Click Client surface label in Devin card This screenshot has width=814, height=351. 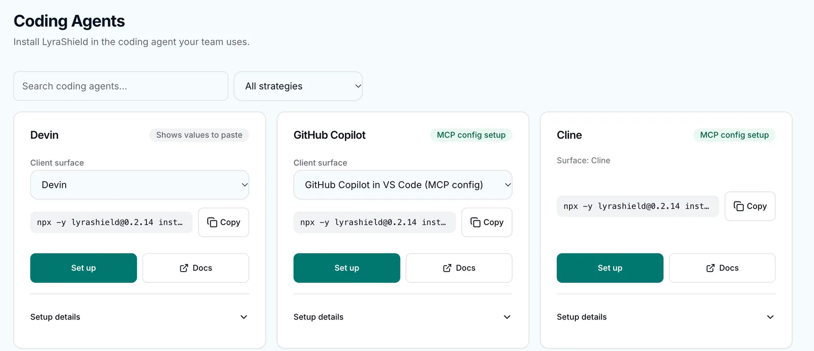(x=57, y=163)
